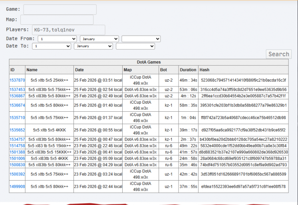Click the Players field containing KG-73,tolq1nov

(x=69, y=30)
